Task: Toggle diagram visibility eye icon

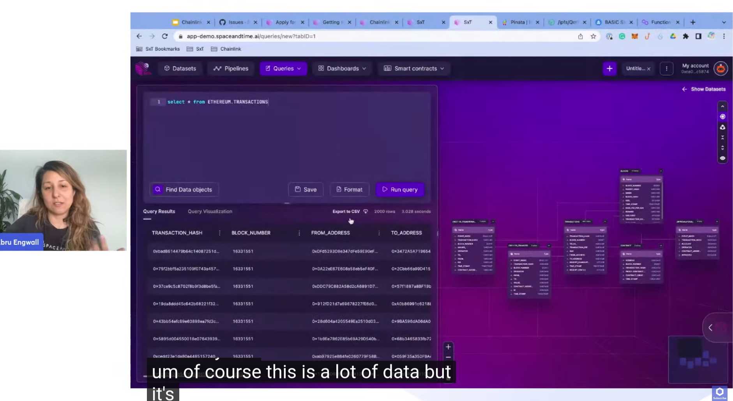Action: [x=722, y=158]
